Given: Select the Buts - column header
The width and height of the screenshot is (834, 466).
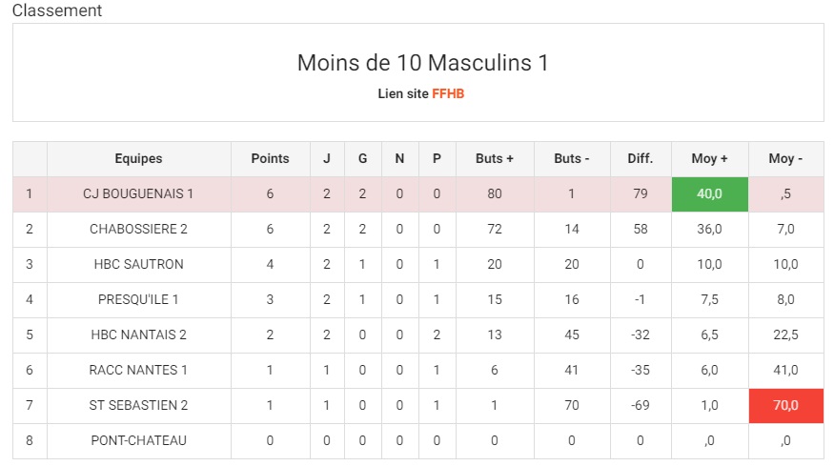Looking at the screenshot, I should click(572, 158).
